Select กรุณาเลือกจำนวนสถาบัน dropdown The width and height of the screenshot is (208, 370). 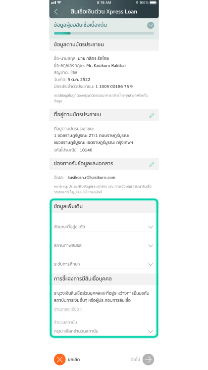click(104, 331)
